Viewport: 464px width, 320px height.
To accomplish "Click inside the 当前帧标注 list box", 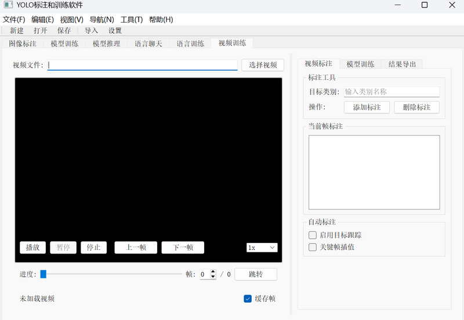I will tap(374, 172).
